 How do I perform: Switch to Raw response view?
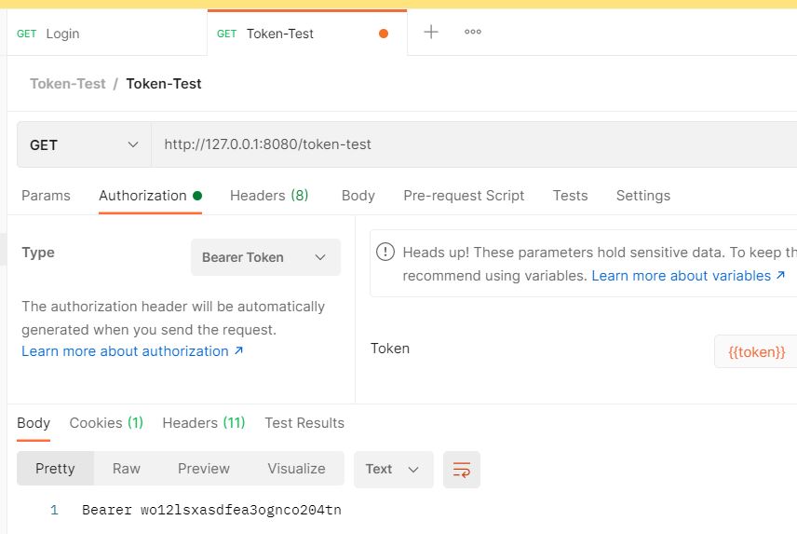click(x=126, y=469)
